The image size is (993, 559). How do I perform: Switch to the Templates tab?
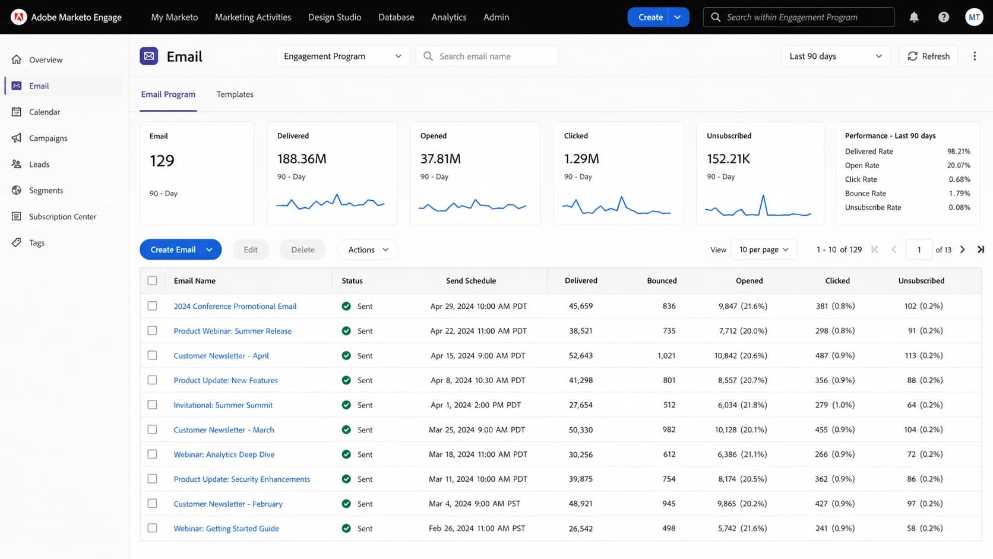235,94
